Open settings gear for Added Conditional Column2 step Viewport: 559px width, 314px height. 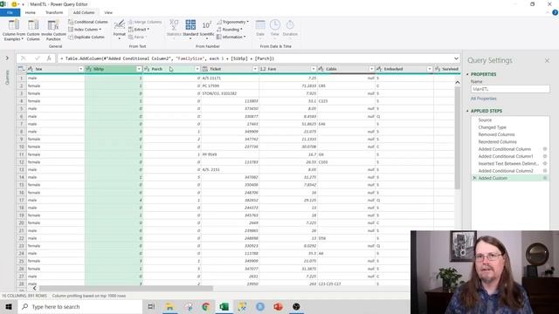[545, 171]
